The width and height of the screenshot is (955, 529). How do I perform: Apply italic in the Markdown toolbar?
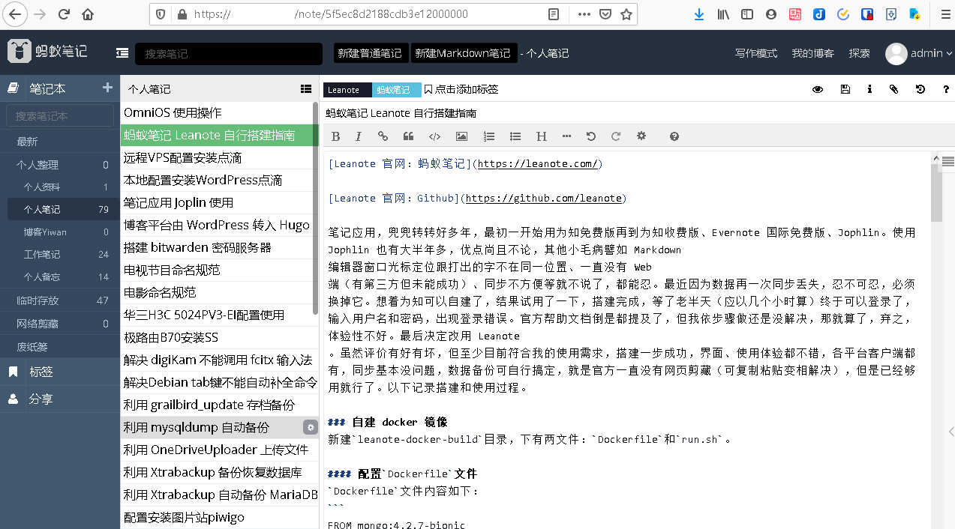point(359,136)
